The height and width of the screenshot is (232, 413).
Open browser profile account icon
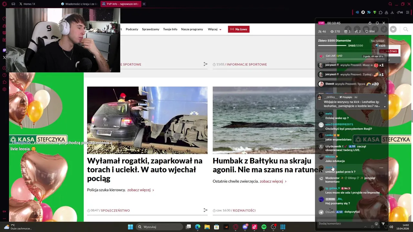pyautogui.click(x=386, y=12)
